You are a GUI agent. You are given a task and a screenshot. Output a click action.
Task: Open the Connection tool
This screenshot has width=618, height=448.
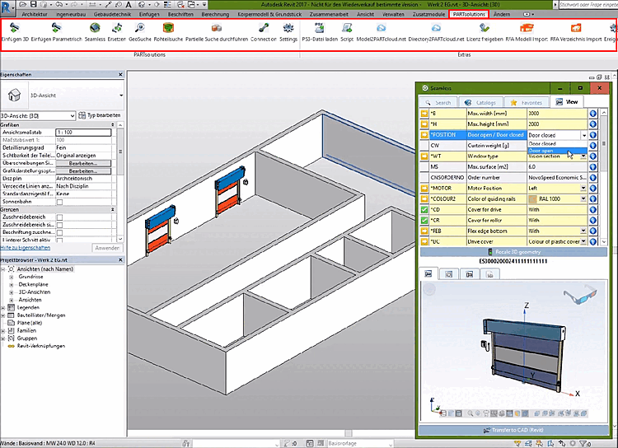pyautogui.click(x=264, y=27)
